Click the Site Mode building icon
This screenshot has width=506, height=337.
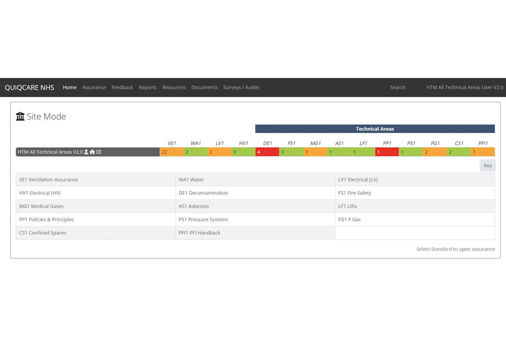click(x=20, y=117)
